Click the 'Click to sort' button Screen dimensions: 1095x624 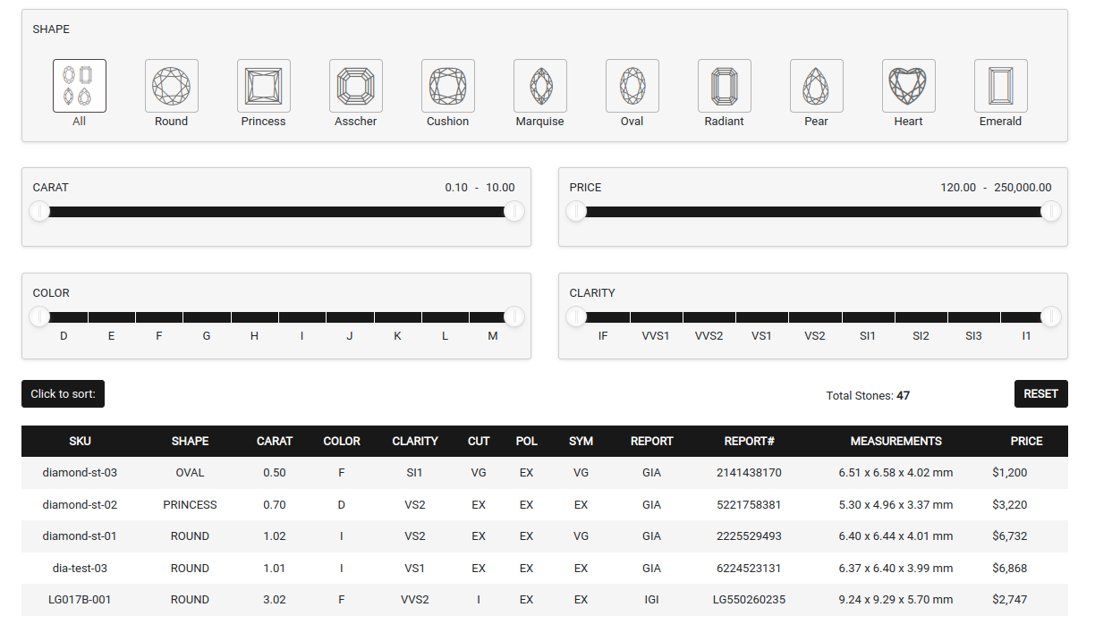(x=63, y=394)
